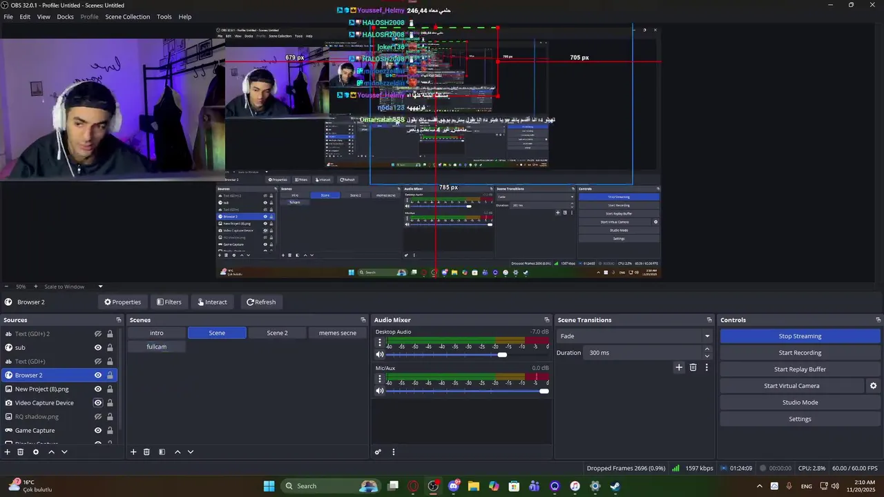
Task: Undock the Sources panel
Action: coord(119,320)
